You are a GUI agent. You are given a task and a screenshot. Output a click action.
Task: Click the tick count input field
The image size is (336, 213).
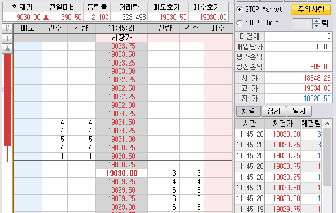click(x=303, y=24)
